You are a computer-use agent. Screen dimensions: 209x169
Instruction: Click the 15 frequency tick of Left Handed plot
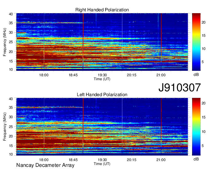pos(11,146)
